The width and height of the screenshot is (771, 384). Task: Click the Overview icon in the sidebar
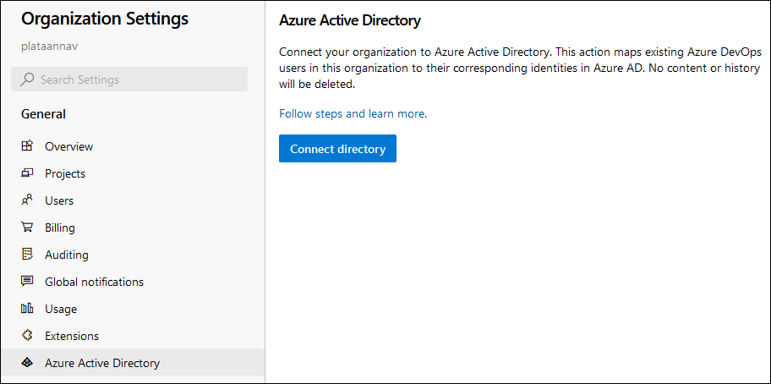(27, 146)
